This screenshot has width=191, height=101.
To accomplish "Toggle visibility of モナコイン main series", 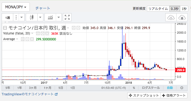I will click(74, 28).
